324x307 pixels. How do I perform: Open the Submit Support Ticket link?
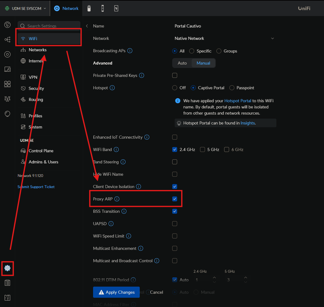pos(36,187)
